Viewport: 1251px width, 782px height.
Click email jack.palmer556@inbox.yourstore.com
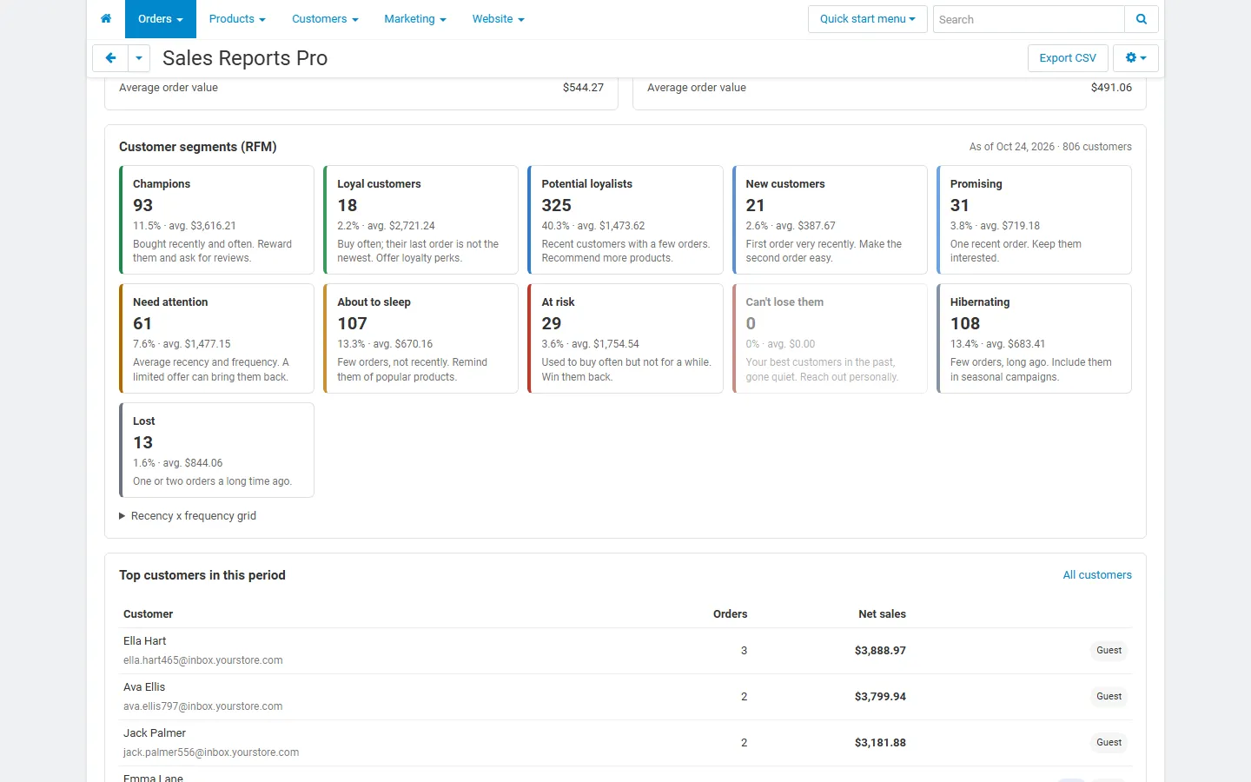tap(211, 752)
